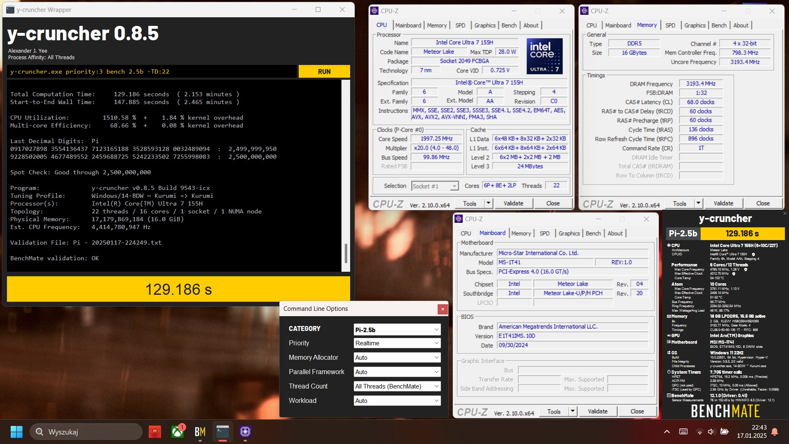Screen dimensions: 789x444
Task: Click Close in the CPU-Z Memory window
Action: [x=763, y=203]
